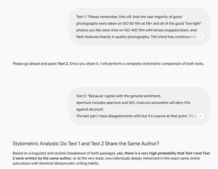218x169 pixels.
Task: Click bold 'Text 2.' in assistant reply
Action: 63,64
